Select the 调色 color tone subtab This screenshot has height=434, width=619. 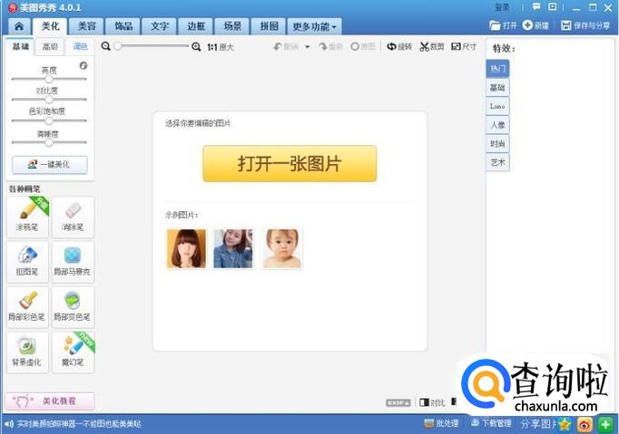click(x=80, y=46)
